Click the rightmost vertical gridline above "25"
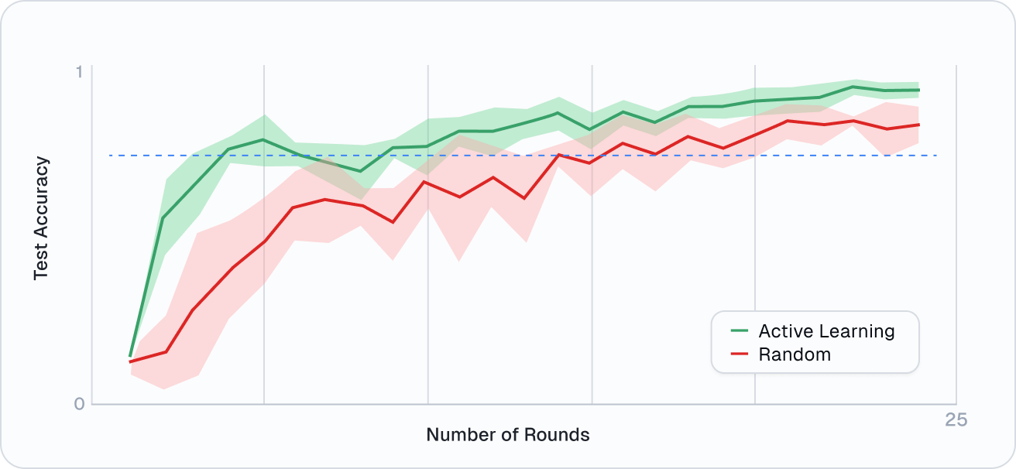 (957, 232)
